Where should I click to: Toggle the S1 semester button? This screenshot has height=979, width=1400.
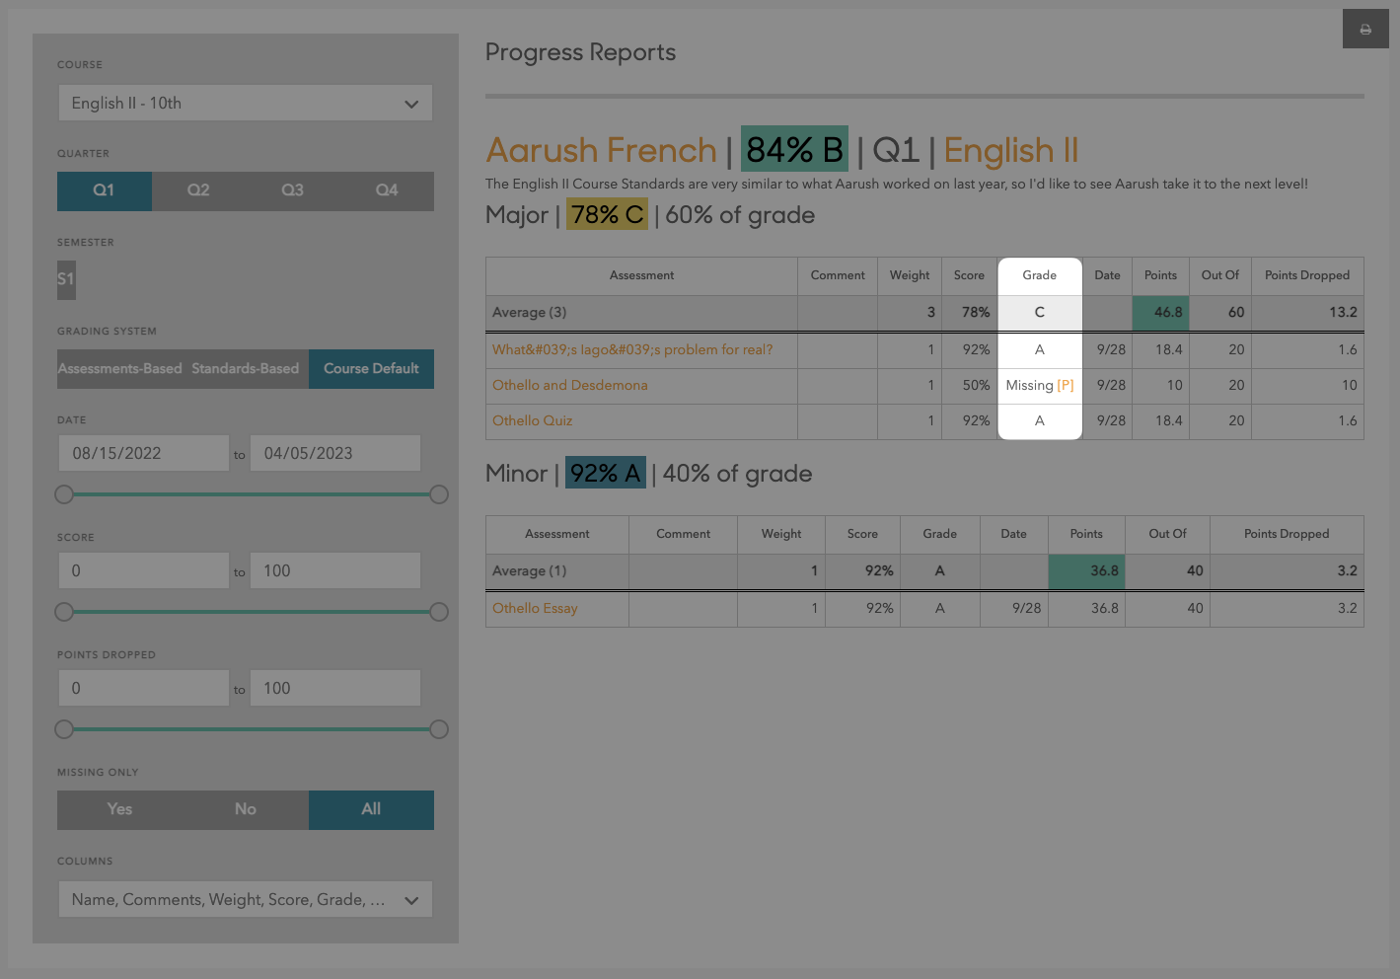66,279
